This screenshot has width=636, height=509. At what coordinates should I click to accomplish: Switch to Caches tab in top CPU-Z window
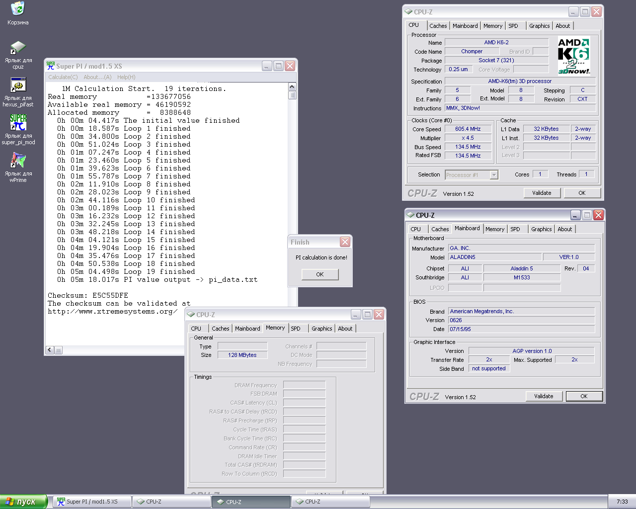click(438, 26)
